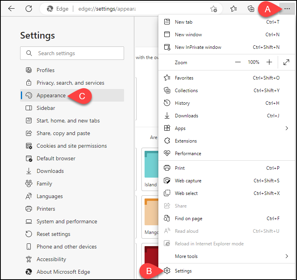Add this page to favorites star icon

[x=213, y=9]
